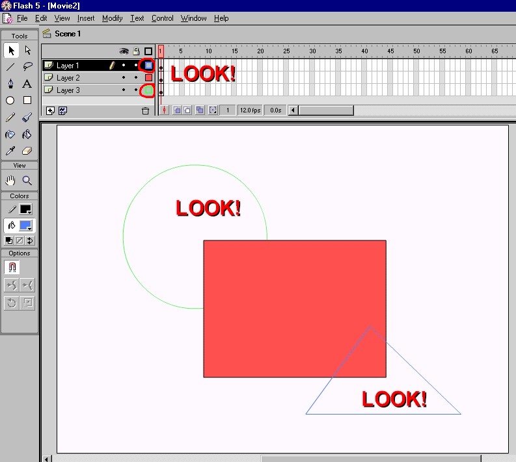Select the Lasso tool
Image resolution: width=516 pixels, height=462 pixels.
tap(27, 66)
